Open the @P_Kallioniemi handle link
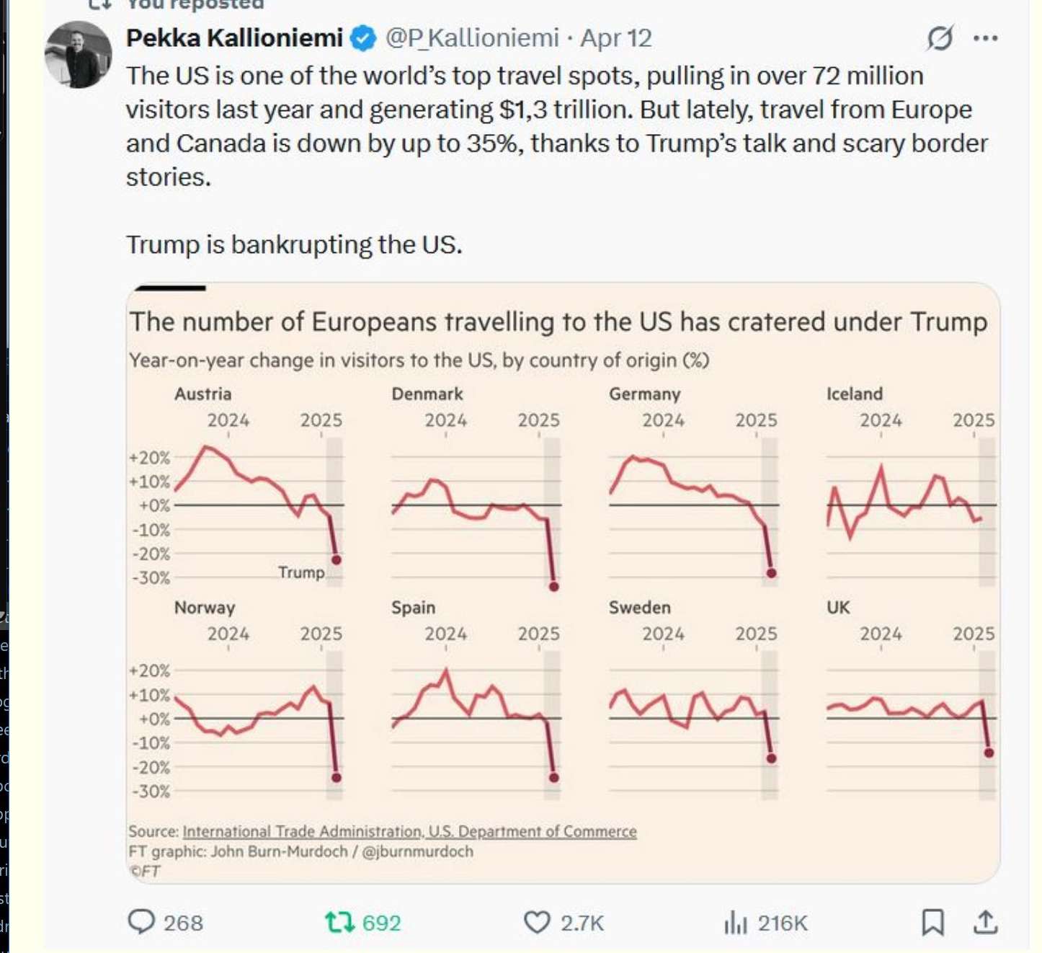The height and width of the screenshot is (953, 1042). point(472,38)
